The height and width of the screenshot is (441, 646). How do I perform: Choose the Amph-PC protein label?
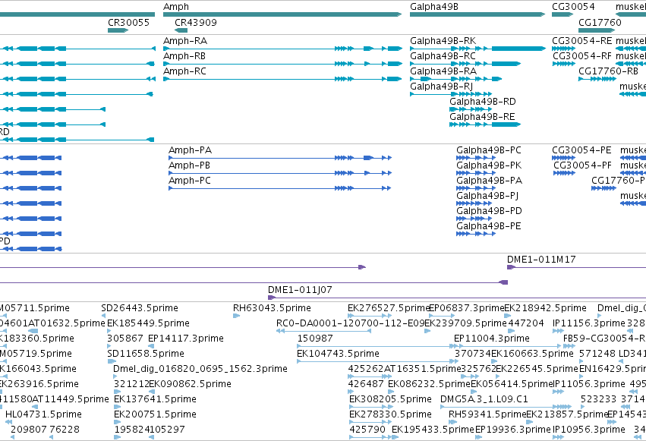pyautogui.click(x=190, y=181)
